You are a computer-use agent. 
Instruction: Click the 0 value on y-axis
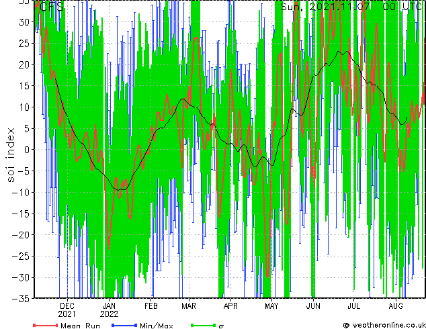26,150
